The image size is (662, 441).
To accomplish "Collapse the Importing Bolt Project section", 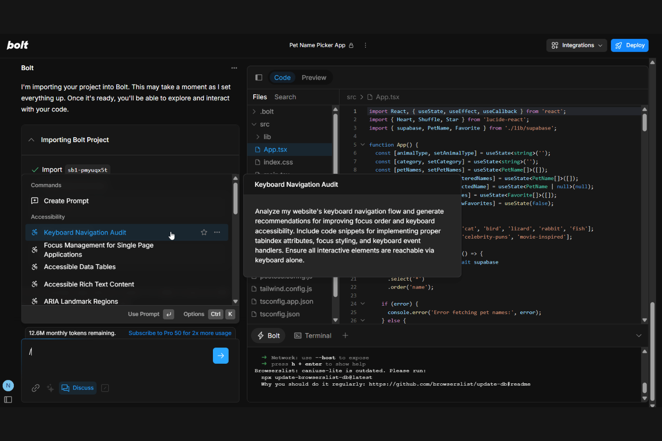I will (x=31, y=140).
